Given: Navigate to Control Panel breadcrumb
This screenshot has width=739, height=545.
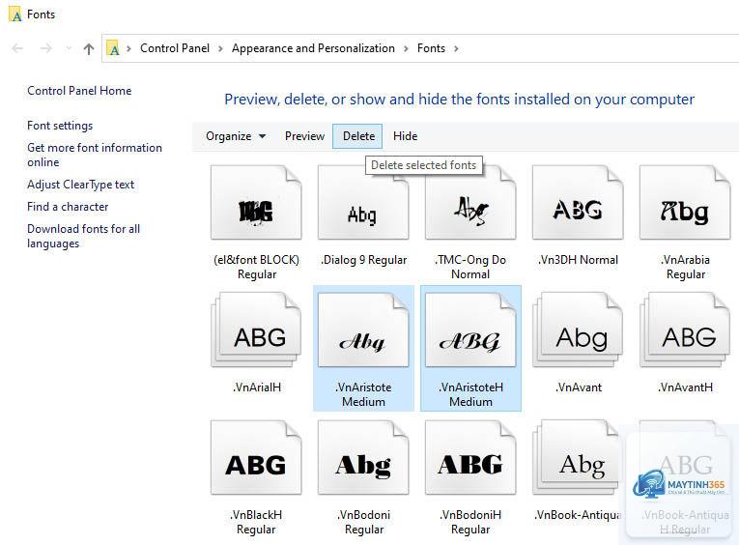Looking at the screenshot, I should [x=175, y=48].
